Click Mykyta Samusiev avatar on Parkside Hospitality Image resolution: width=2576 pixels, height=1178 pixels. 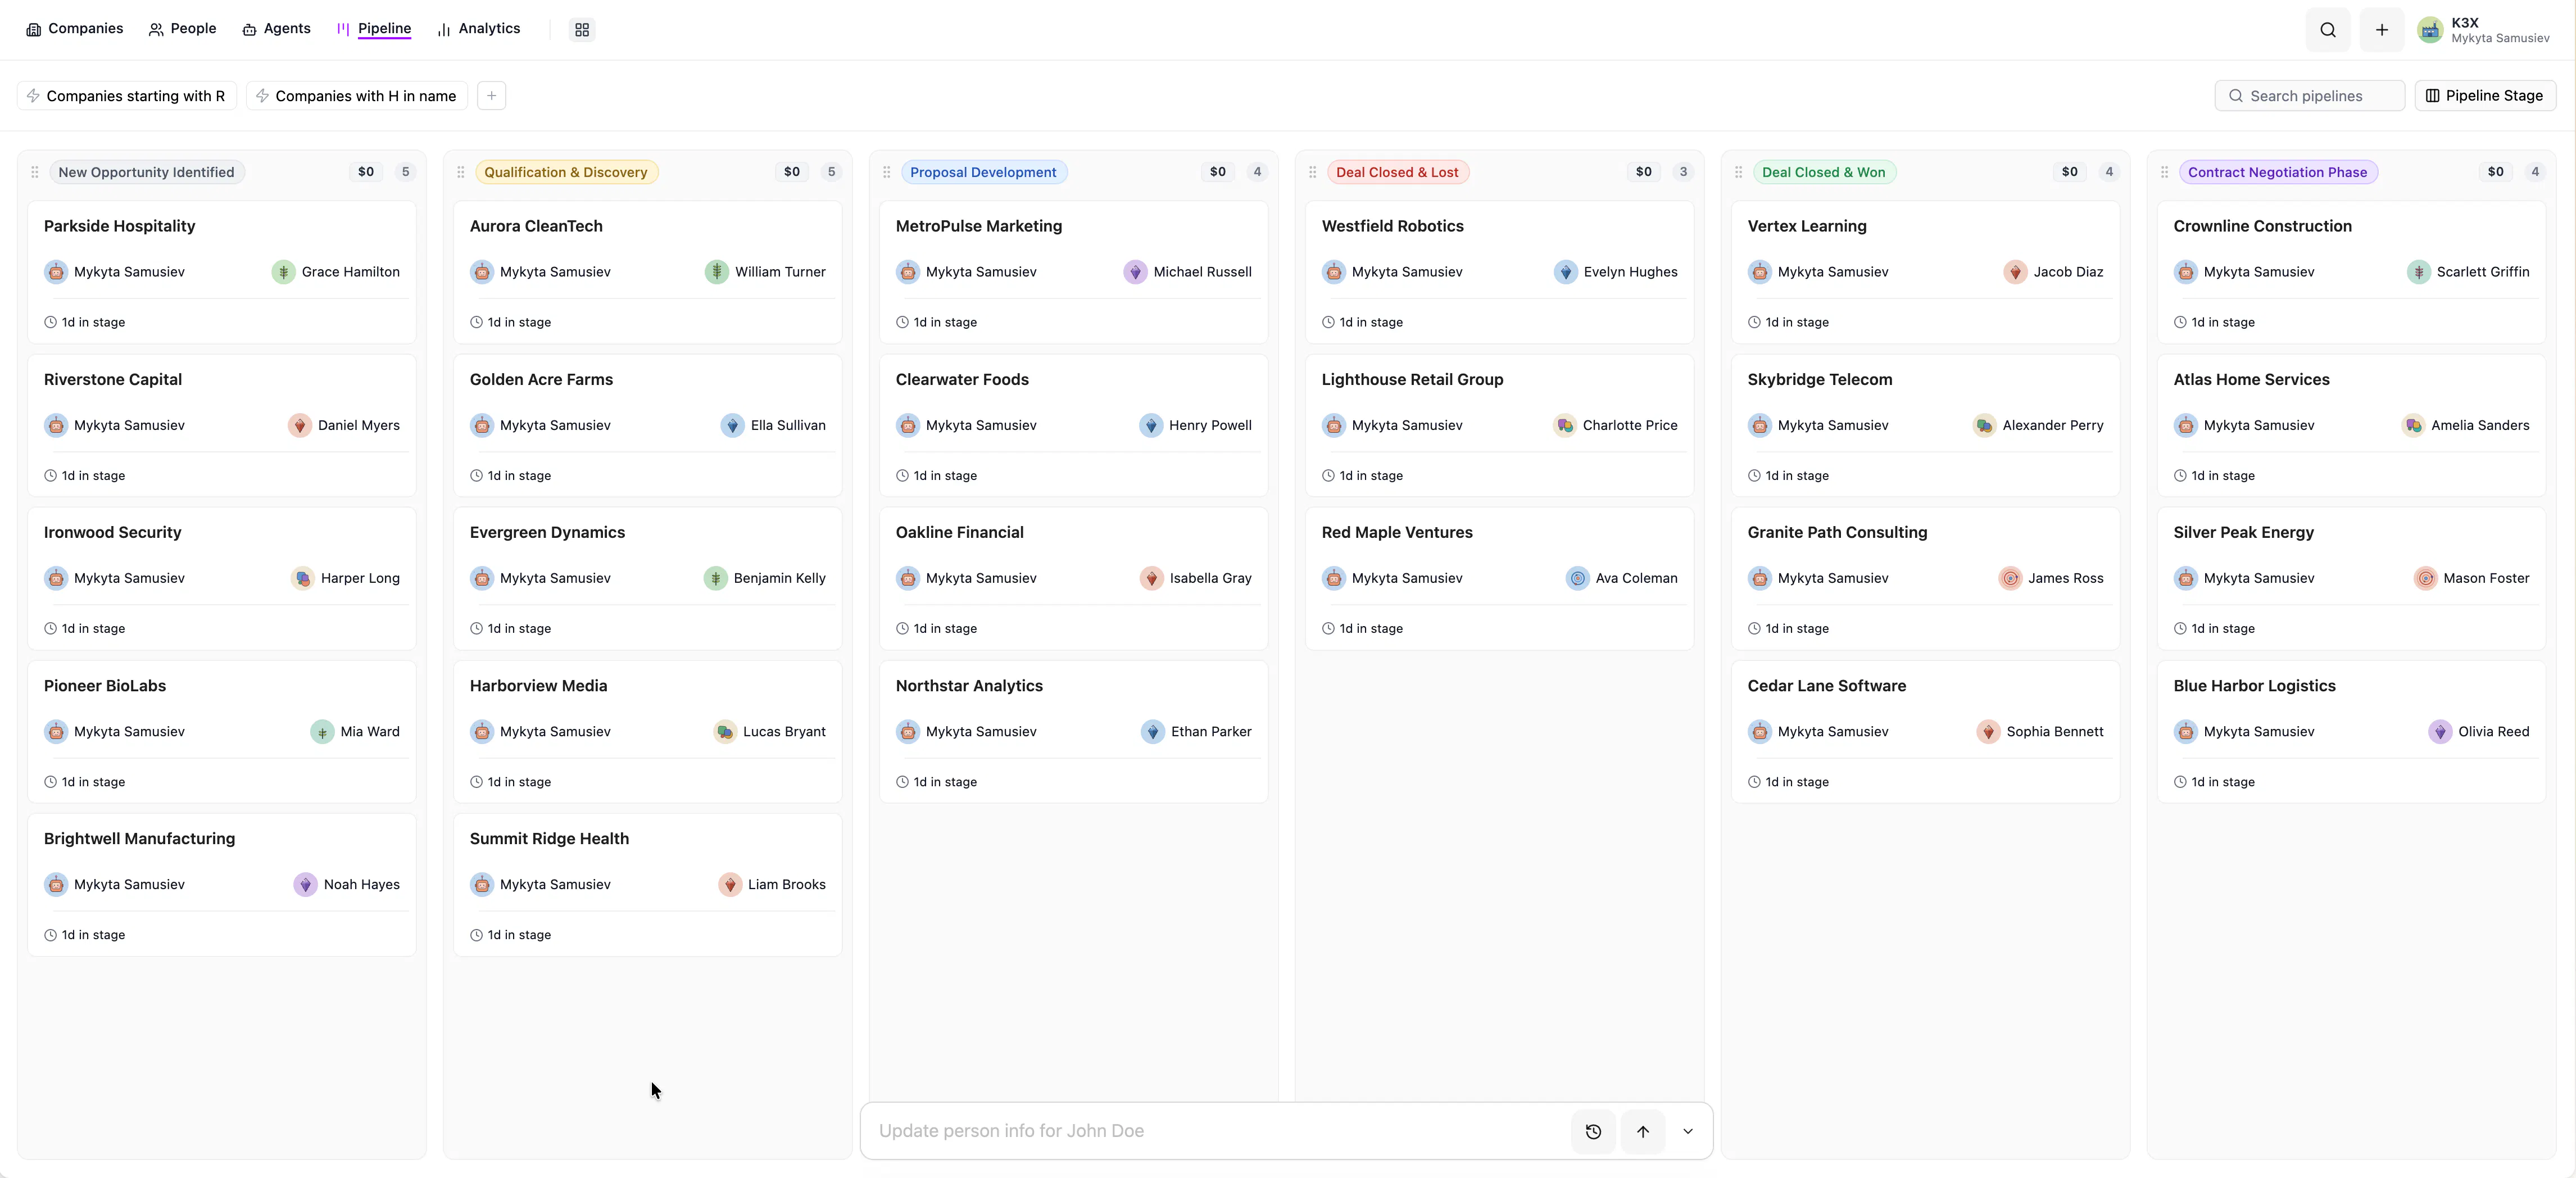tap(56, 272)
